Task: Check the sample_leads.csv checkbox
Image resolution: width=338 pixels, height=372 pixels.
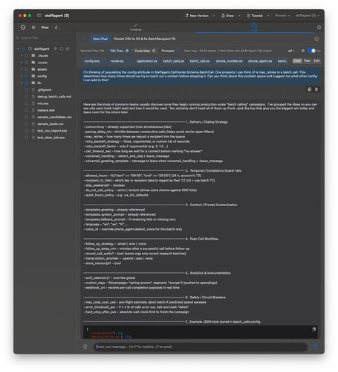Action: pos(27,124)
